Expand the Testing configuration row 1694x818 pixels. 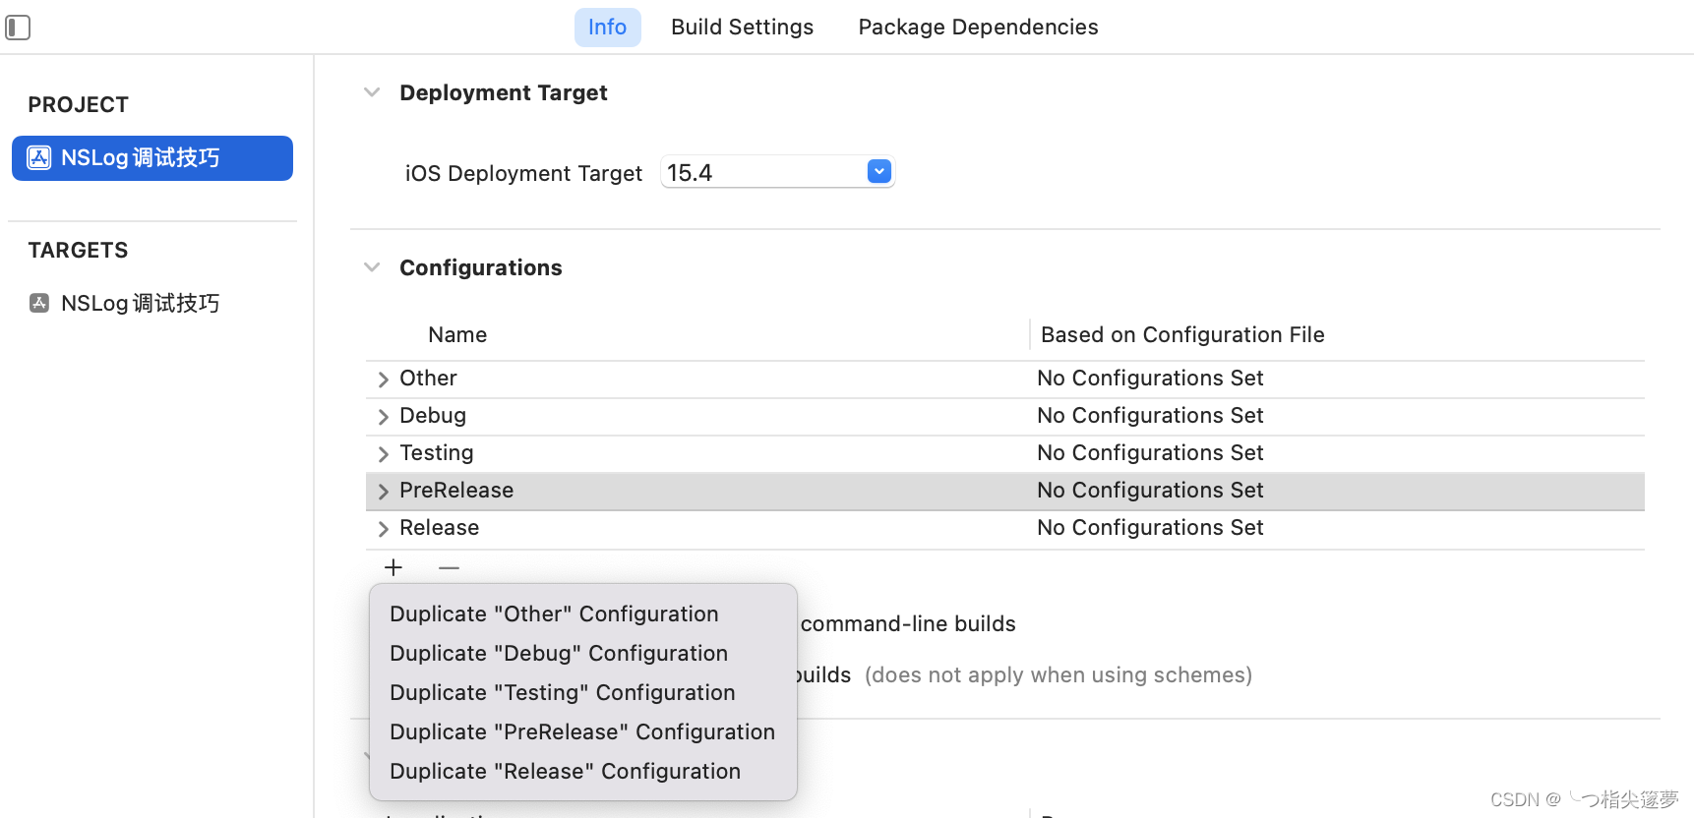pyautogui.click(x=383, y=454)
